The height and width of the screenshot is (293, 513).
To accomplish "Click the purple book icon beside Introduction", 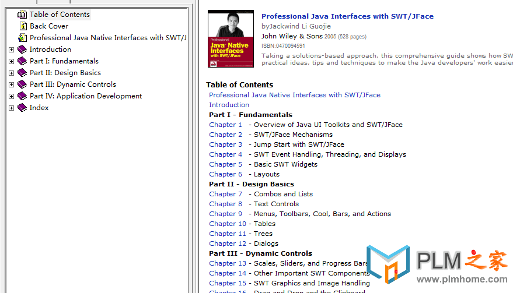I will (x=22, y=50).
